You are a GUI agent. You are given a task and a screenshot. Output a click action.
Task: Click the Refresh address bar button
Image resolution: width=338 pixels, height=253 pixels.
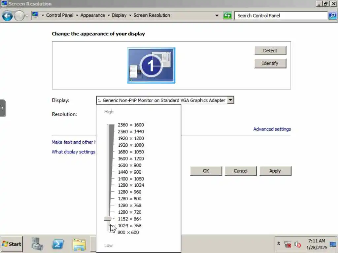pyautogui.click(x=227, y=15)
